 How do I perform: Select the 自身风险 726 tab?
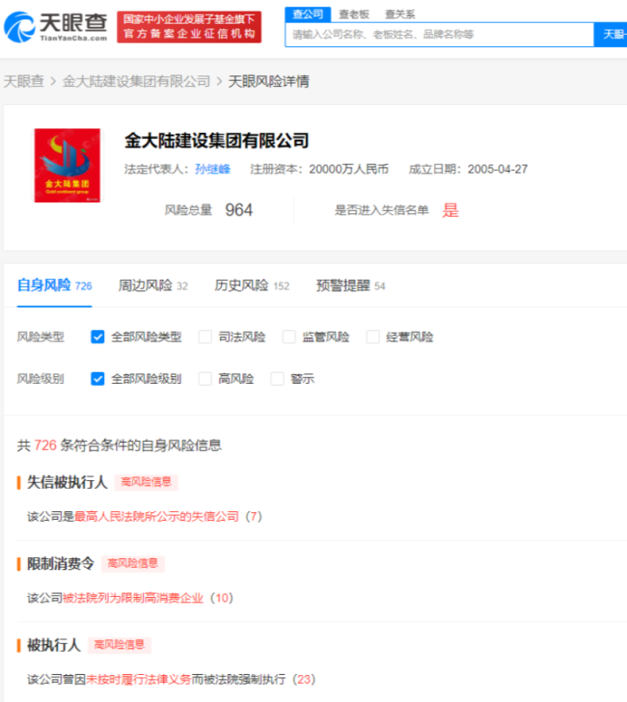pyautogui.click(x=54, y=285)
